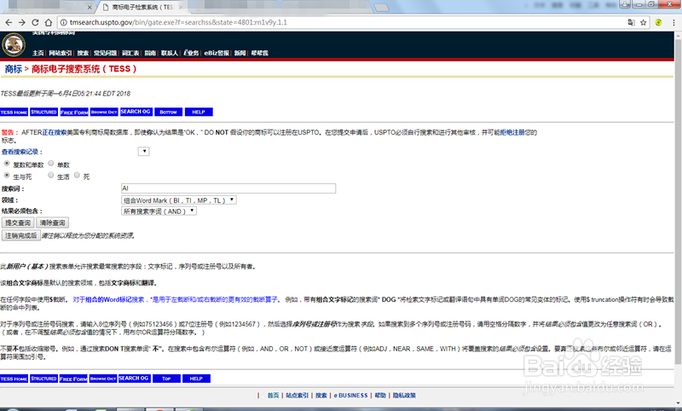Open the browser home page icon
Viewport: 682px width, 411px height.
click(49, 22)
